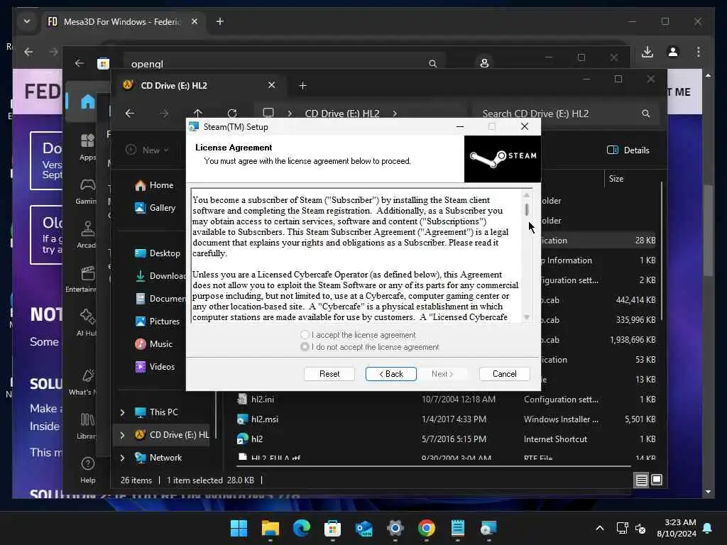Open Microsoft Edge from the taskbar
The image size is (727, 545).
[301, 528]
